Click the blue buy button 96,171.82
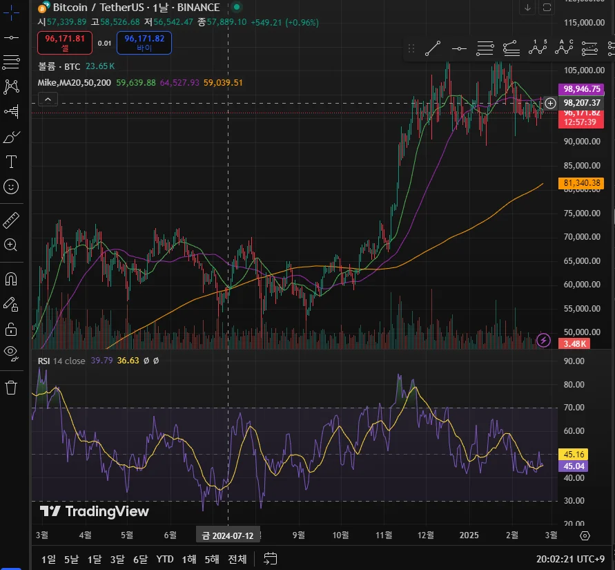The width and height of the screenshot is (615, 570). click(144, 43)
